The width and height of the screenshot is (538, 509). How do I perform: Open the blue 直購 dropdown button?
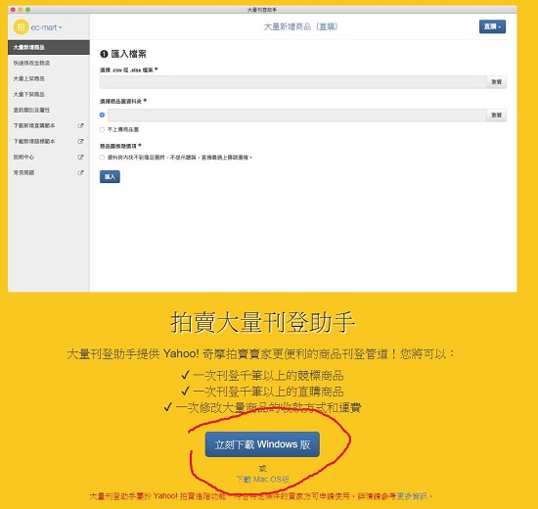pos(492,26)
